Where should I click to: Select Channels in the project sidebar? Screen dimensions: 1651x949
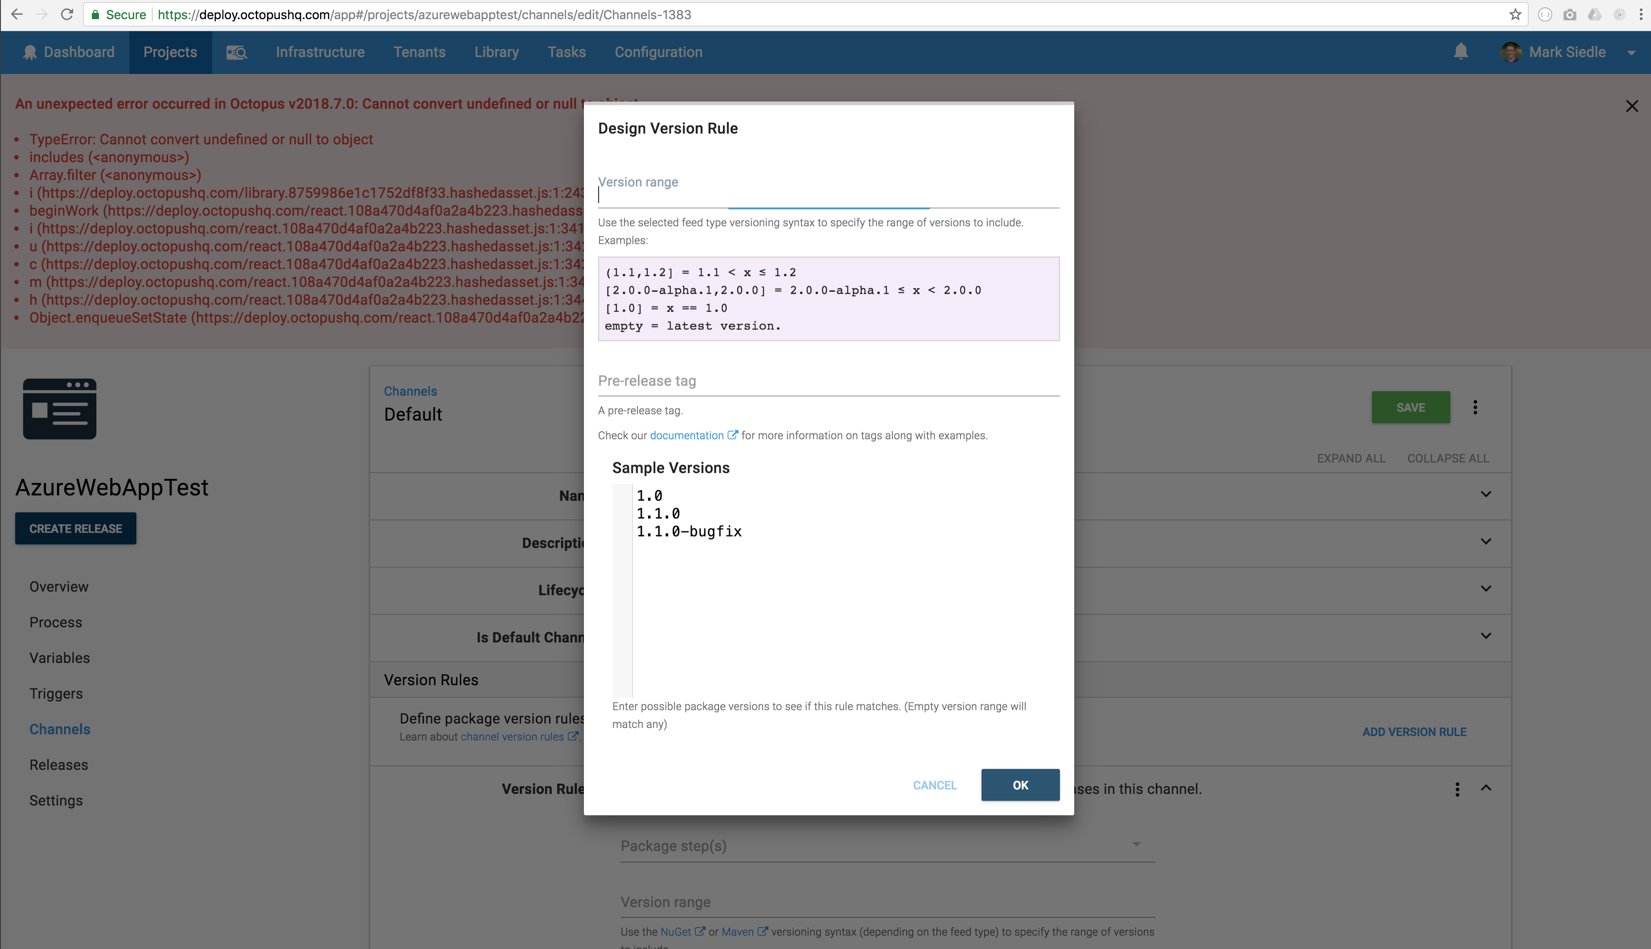pyautogui.click(x=60, y=729)
